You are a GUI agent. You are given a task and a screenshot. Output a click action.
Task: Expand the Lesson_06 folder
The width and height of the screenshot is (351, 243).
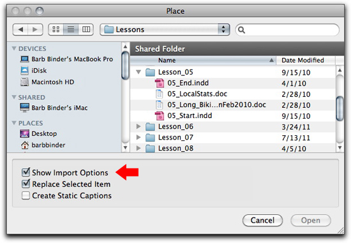click(x=138, y=126)
